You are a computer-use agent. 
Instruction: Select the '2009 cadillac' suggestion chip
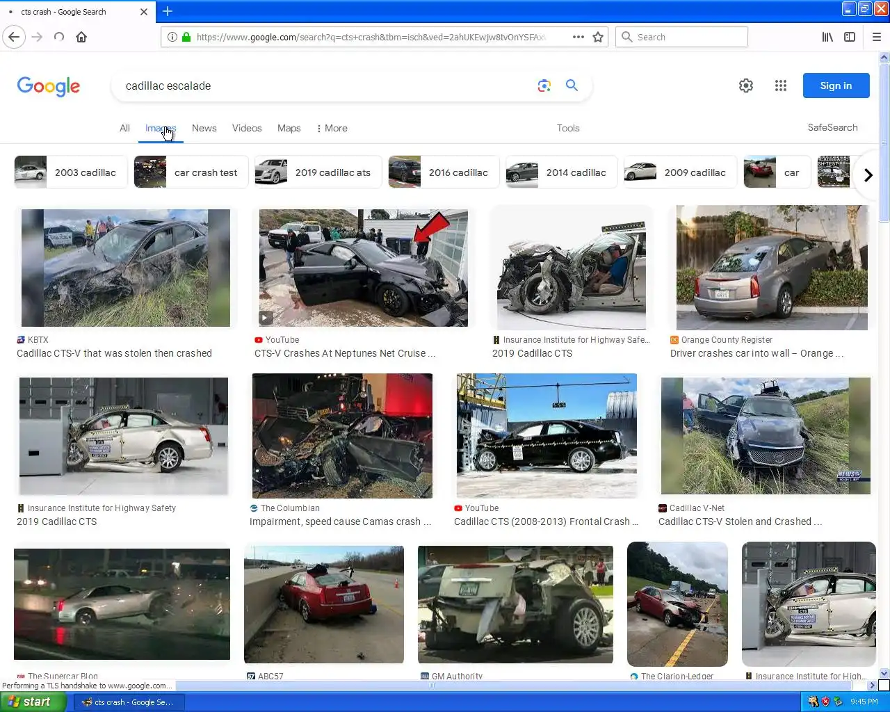coord(680,172)
